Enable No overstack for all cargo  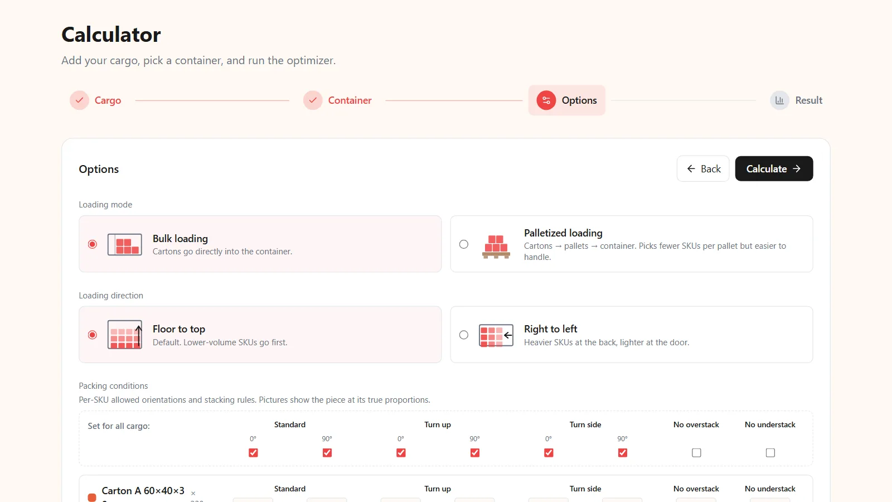[x=696, y=453]
